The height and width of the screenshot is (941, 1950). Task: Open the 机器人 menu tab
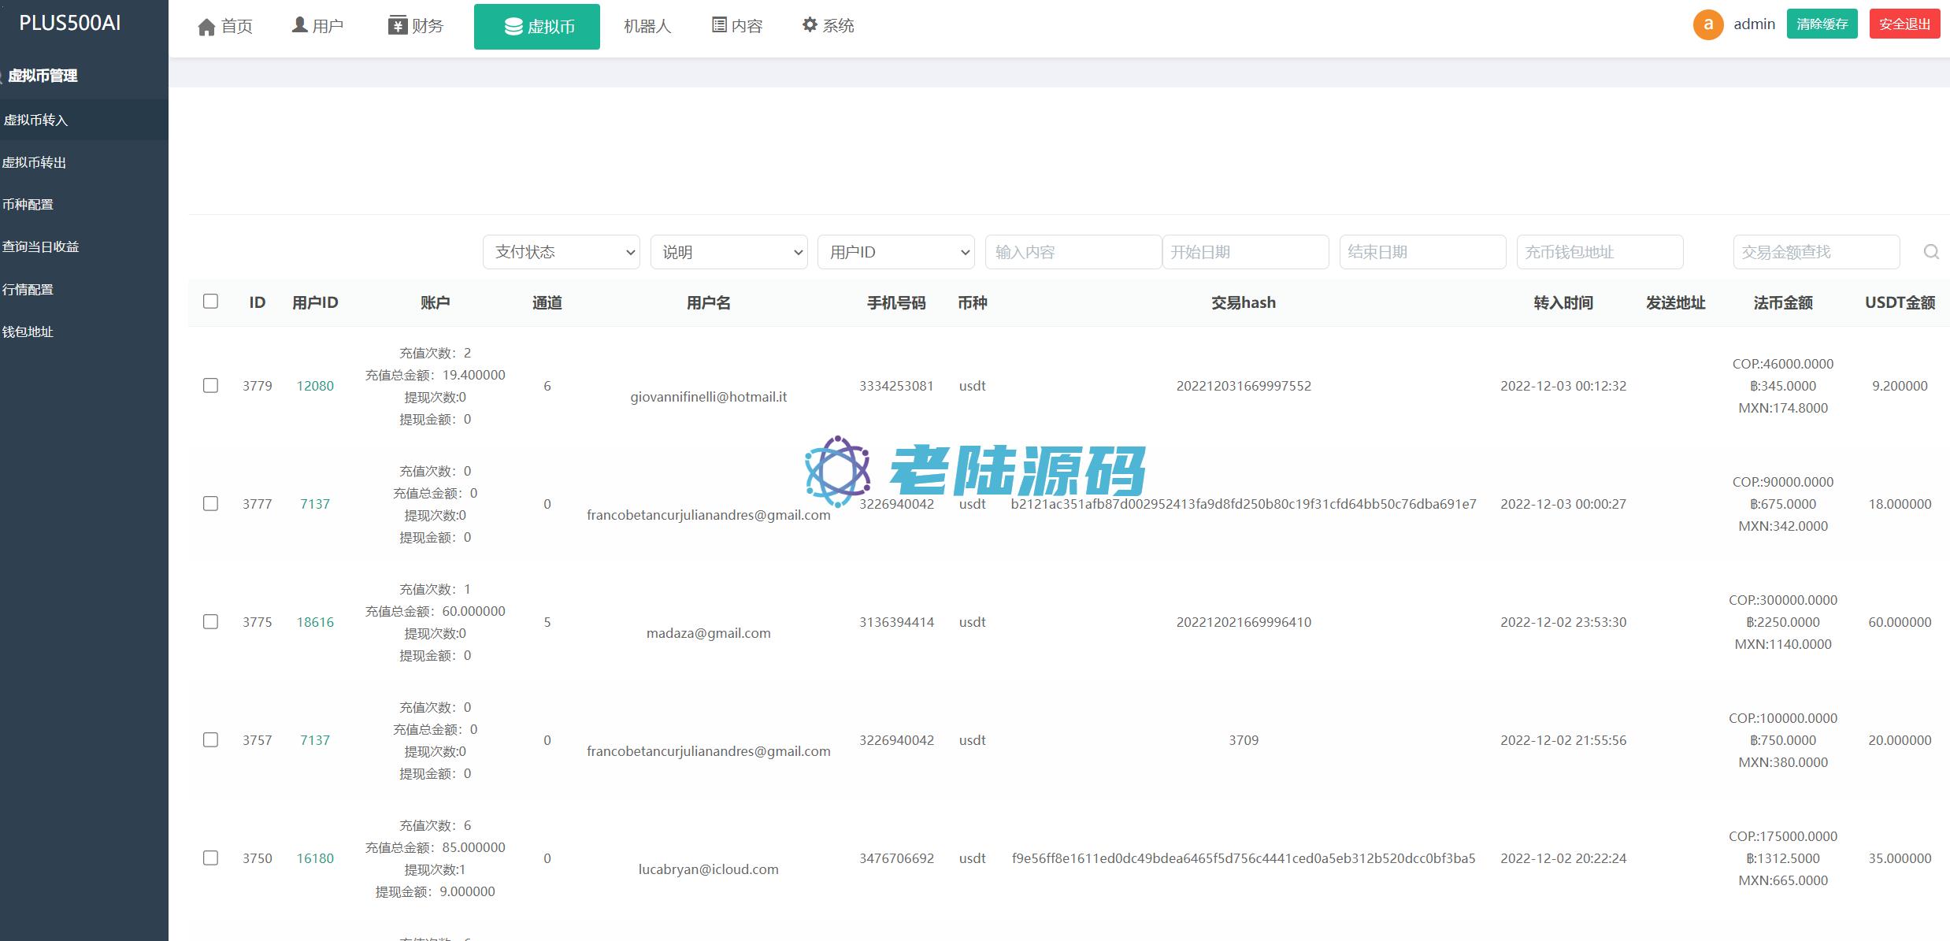click(x=647, y=26)
